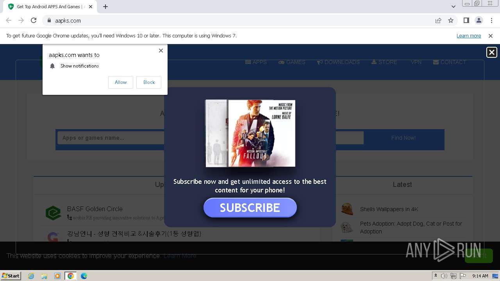This screenshot has height=281, width=500.
Task: Open the BASF Golden Circle app entry
Action: point(95,209)
